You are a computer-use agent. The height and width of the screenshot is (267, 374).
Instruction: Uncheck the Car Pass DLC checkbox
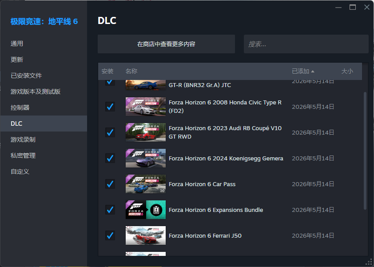(x=110, y=184)
